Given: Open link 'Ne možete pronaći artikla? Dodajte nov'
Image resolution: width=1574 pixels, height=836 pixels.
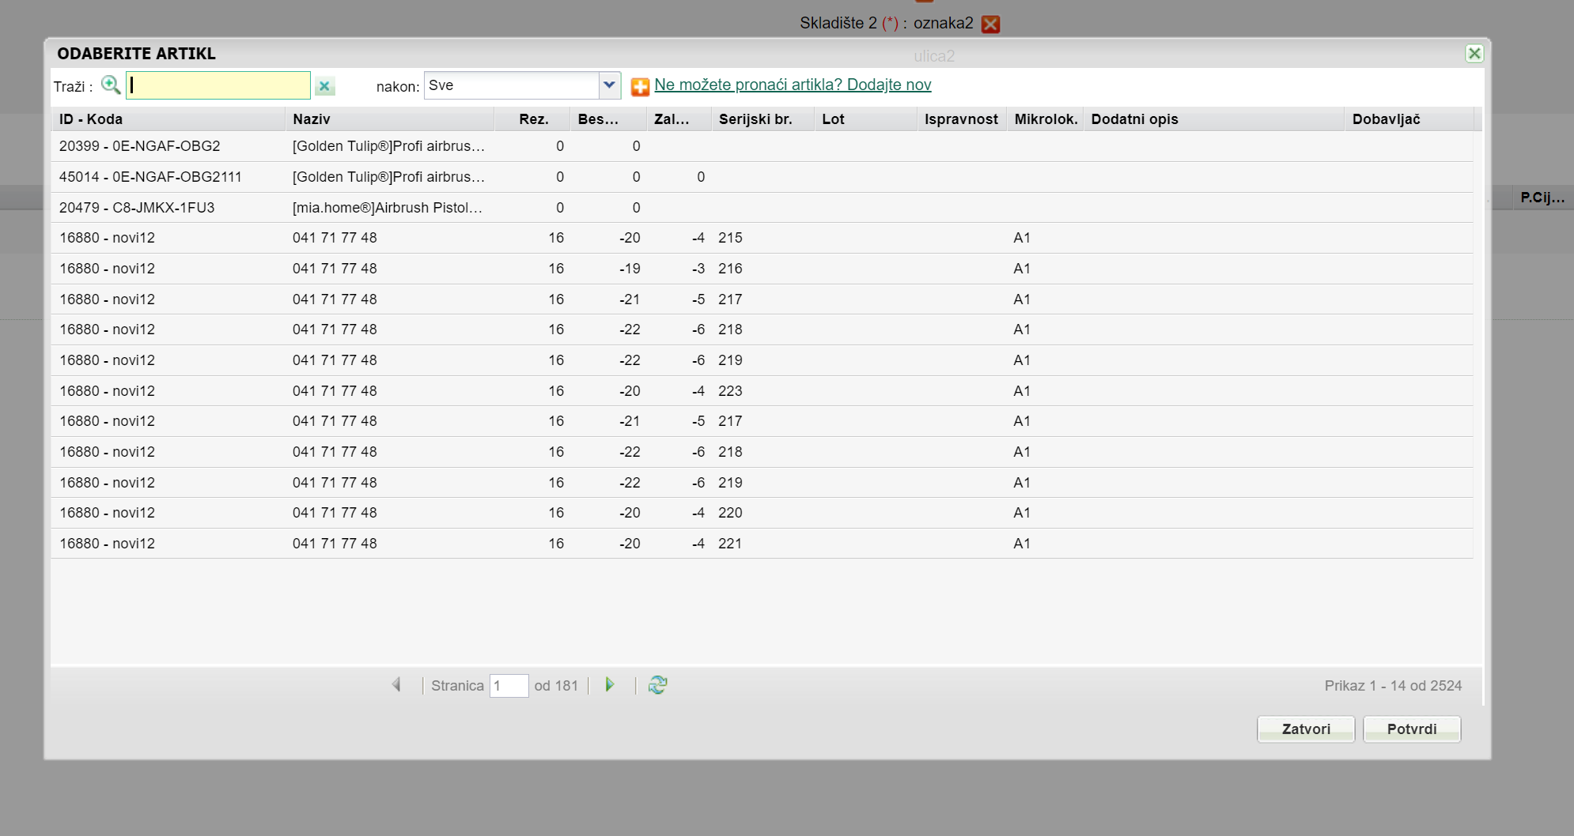Looking at the screenshot, I should tap(793, 85).
